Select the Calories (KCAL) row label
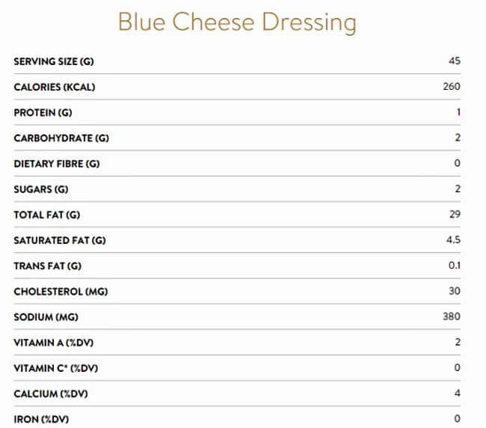486x428 pixels. (55, 87)
